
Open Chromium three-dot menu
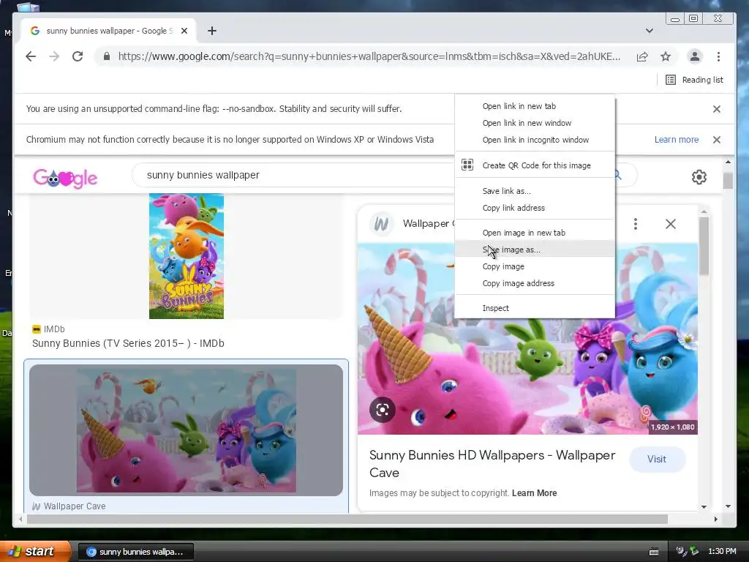718,56
